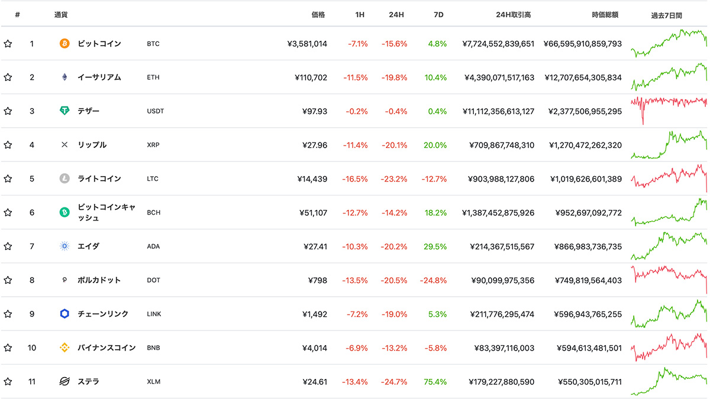
Task: Toggle the favorite star for USDT
Action: (x=8, y=111)
